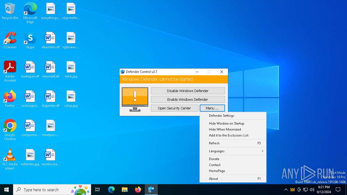Select the talkb.jpg image file
Viewport: 347px width, 195px height.
pos(71,70)
